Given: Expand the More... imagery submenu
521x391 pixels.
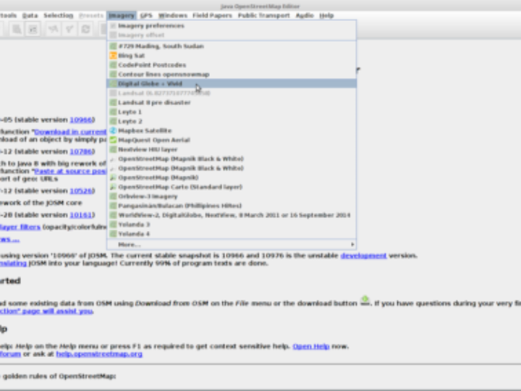Looking at the screenshot, I should point(232,245).
